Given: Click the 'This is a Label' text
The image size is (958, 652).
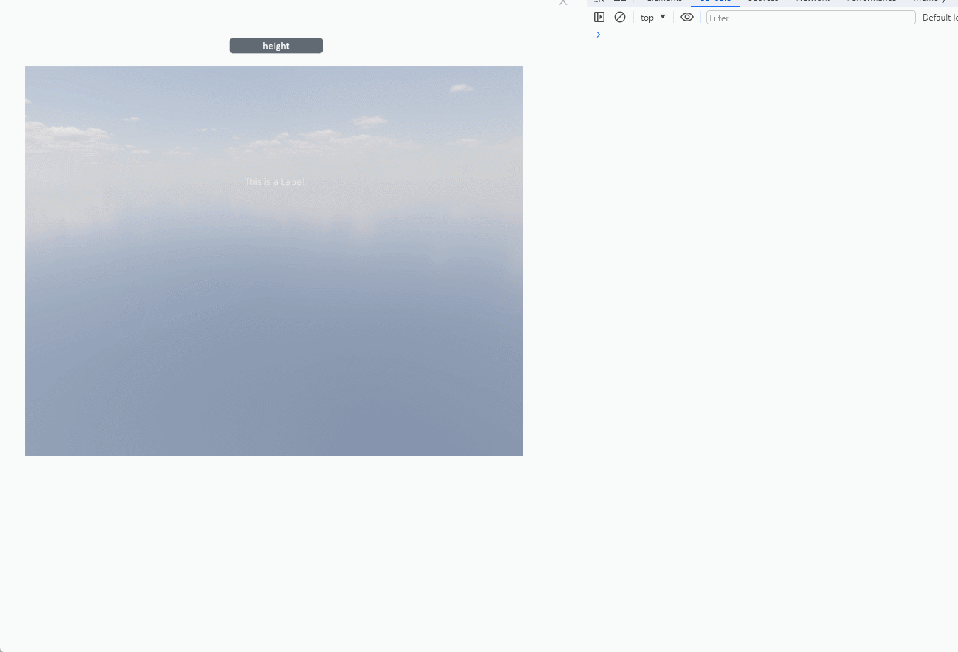Looking at the screenshot, I should coord(275,182).
